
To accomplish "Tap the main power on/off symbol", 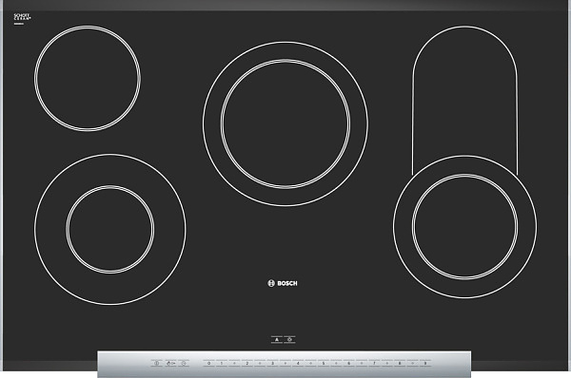I will pyautogui.click(x=157, y=363).
